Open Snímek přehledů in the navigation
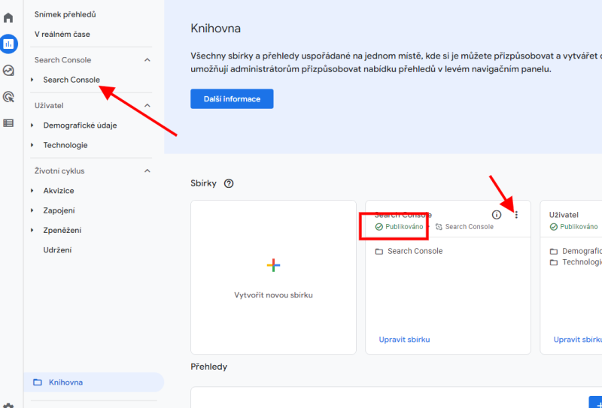Viewport: 602px width, 408px height. coord(65,14)
